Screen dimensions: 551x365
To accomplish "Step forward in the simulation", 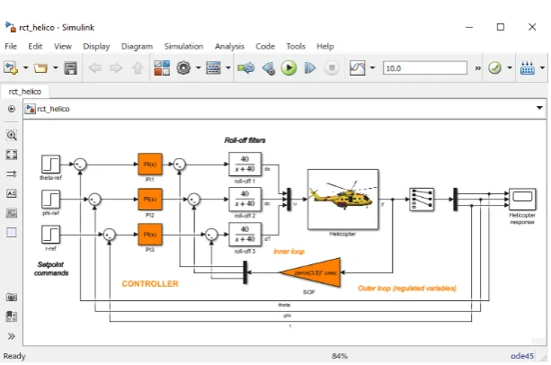I will pos(309,67).
